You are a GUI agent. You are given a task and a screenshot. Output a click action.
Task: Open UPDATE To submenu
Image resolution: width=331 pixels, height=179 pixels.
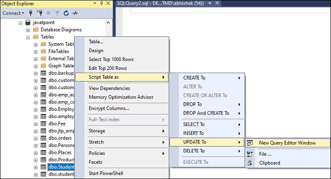[x=207, y=142]
